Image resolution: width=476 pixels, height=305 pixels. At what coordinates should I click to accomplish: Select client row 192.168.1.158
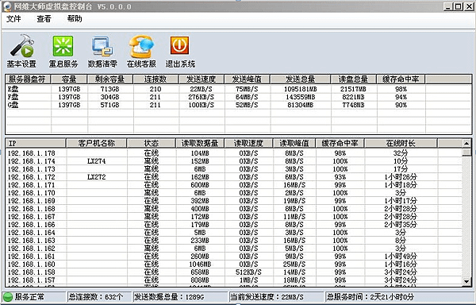(x=234, y=272)
